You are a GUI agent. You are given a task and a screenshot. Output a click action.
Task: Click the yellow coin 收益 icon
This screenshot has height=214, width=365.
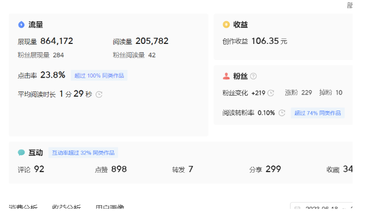[226, 24]
